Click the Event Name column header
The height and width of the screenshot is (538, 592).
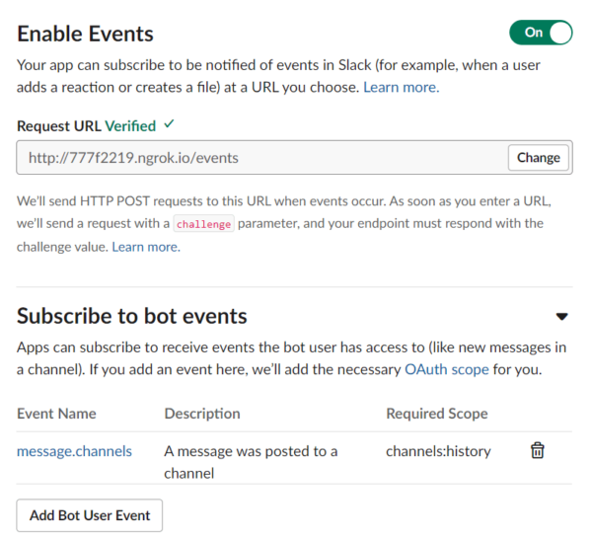(x=56, y=414)
